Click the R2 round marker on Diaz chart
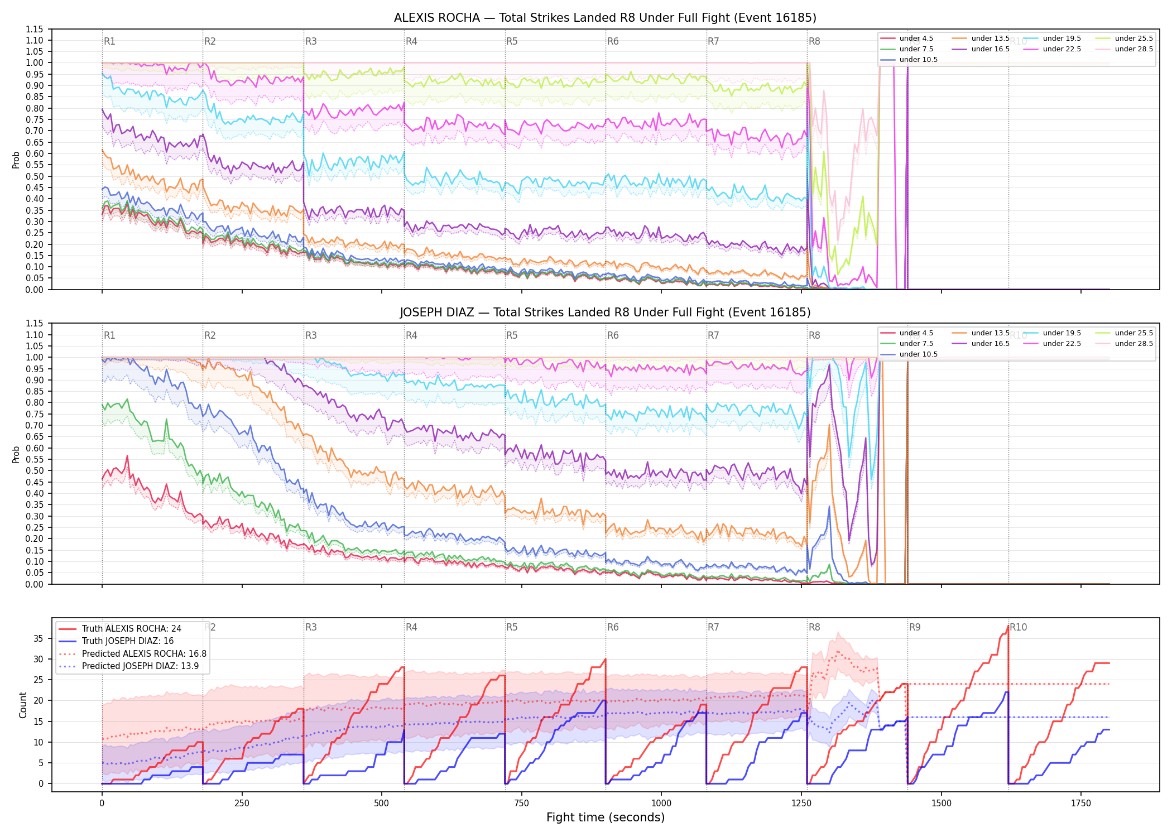The height and width of the screenshot is (837, 1172). pyautogui.click(x=210, y=335)
